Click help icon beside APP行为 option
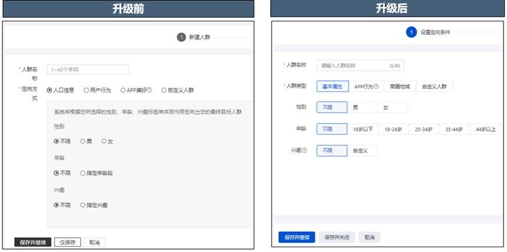The width and height of the screenshot is (507, 252). tap(376, 87)
